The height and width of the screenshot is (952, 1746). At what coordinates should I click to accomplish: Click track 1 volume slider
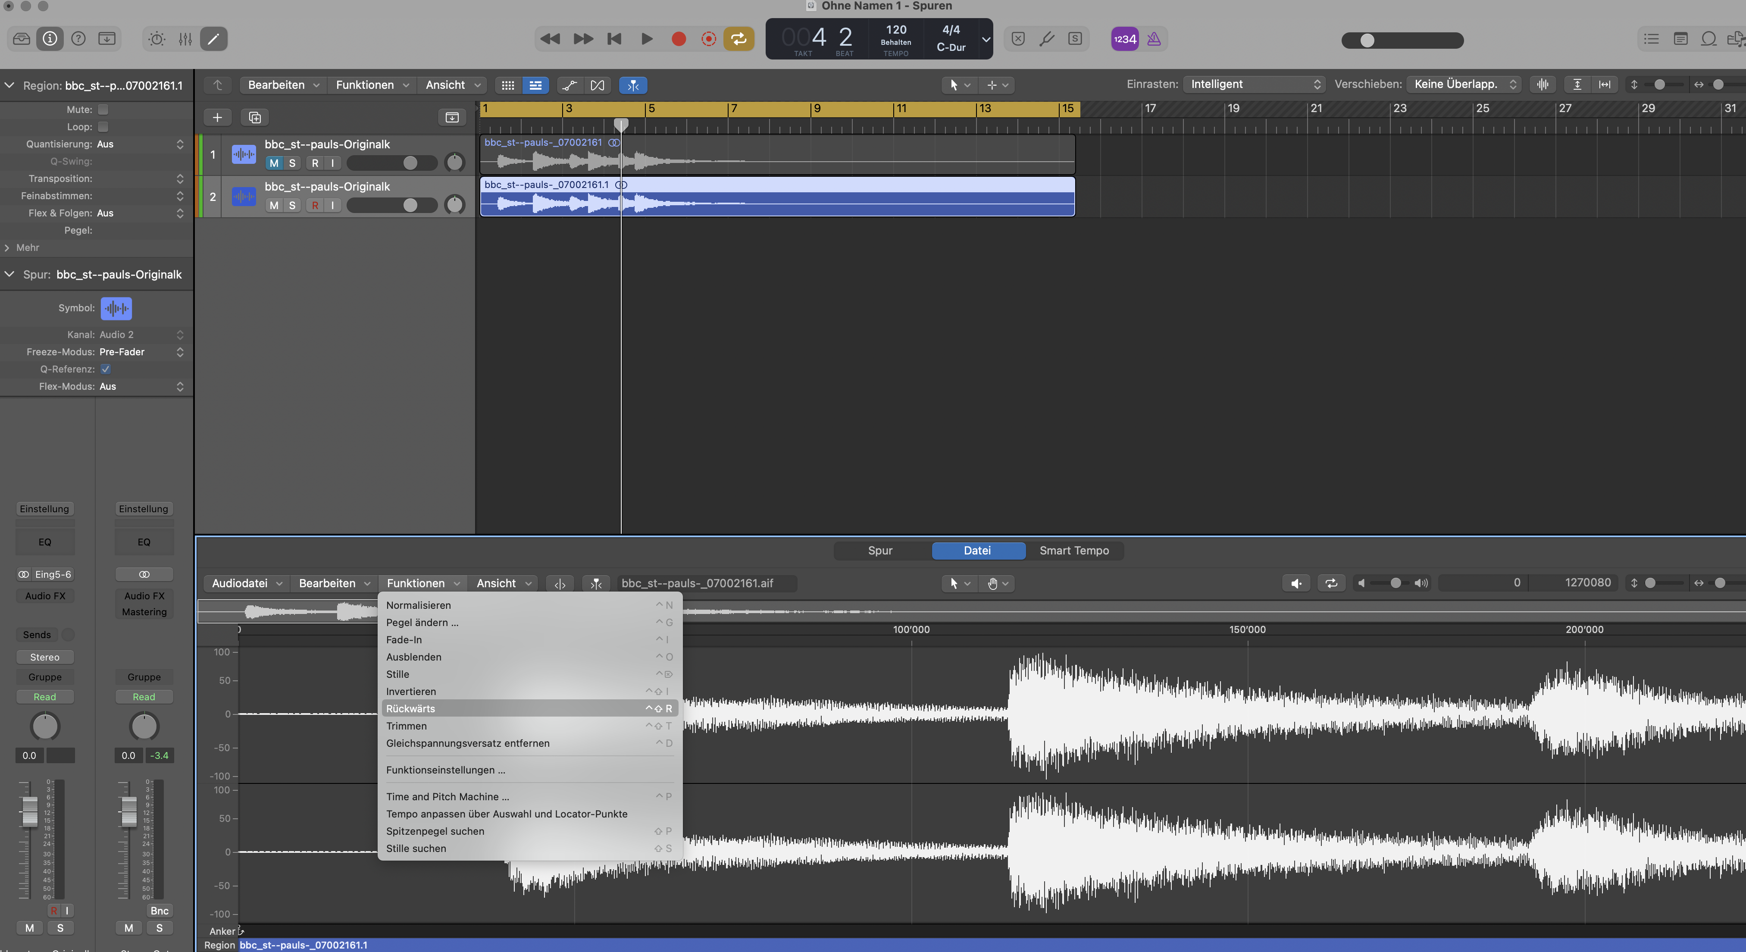pyautogui.click(x=392, y=163)
